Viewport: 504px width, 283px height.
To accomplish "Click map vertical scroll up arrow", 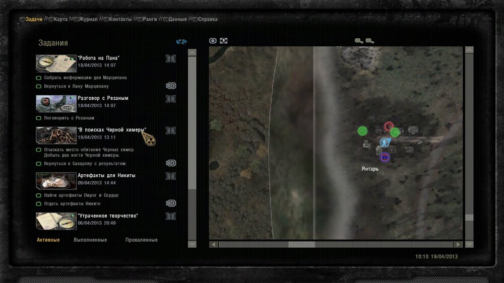I will [x=469, y=50].
